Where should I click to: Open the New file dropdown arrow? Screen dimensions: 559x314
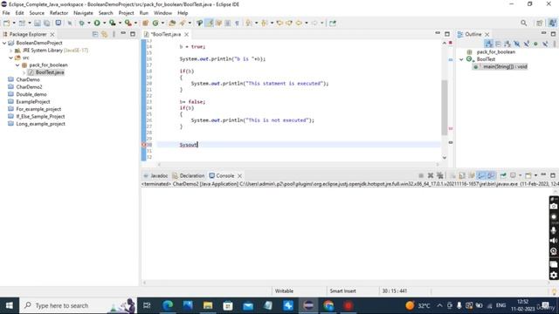(x=14, y=24)
